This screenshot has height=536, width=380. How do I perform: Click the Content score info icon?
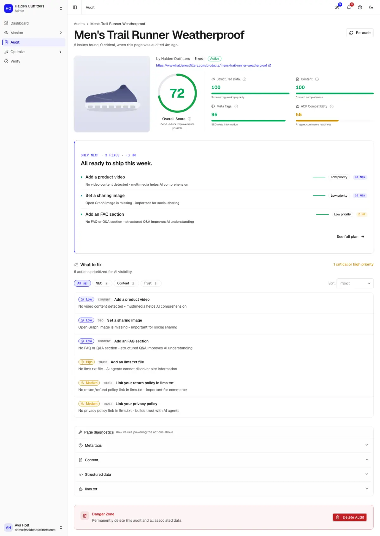coord(317,79)
